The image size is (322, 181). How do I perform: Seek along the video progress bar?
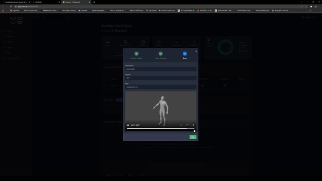[x=160, y=129]
